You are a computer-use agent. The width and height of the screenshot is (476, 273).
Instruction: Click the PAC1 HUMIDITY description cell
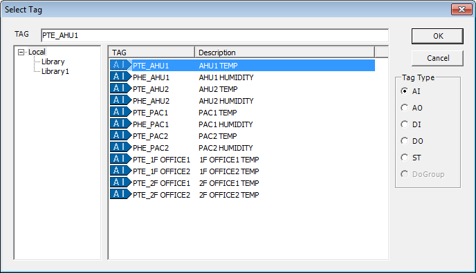(x=226, y=124)
